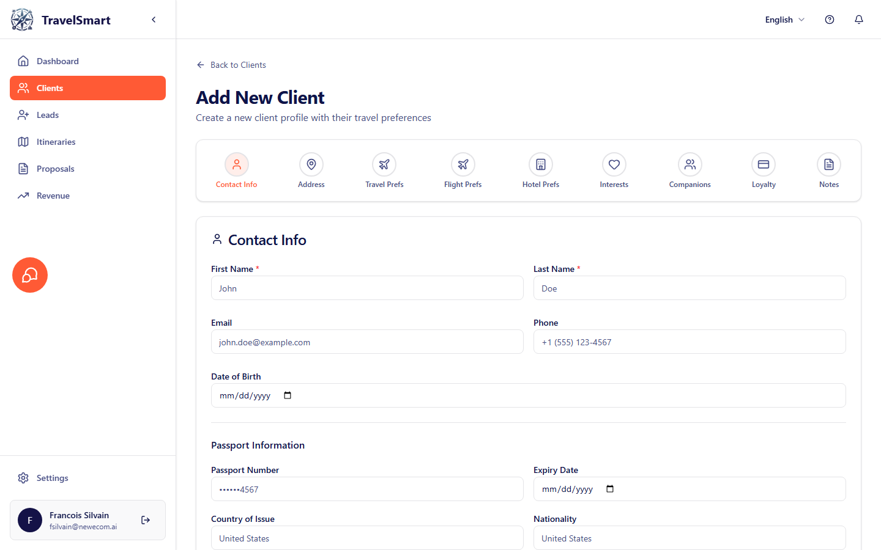Click the chat assistant floating bubble

coord(29,275)
